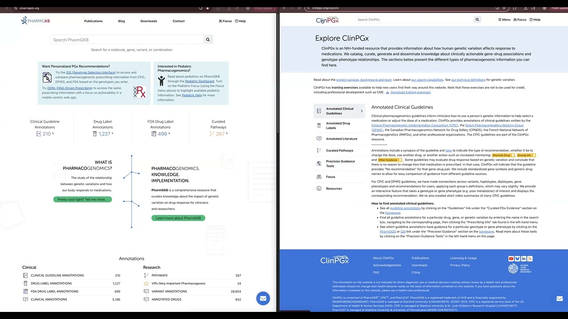This screenshot has height=319, width=568.
Task: Click the PharmGKB mail contact floating button
Action: pos(263,298)
